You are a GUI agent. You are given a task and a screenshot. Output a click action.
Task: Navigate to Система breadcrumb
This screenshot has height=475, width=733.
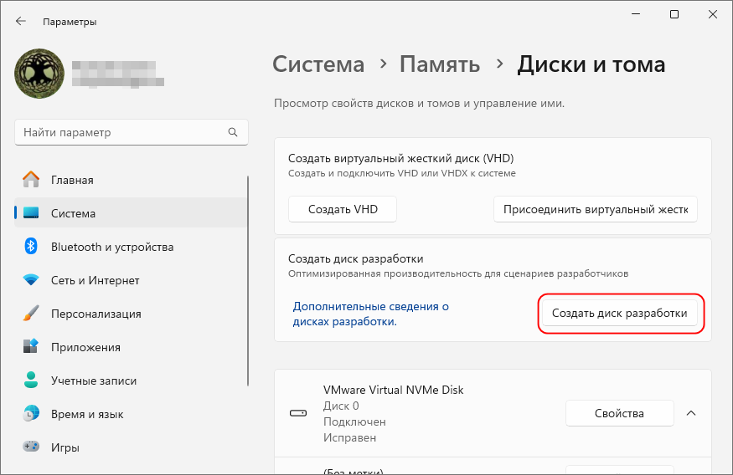(318, 64)
